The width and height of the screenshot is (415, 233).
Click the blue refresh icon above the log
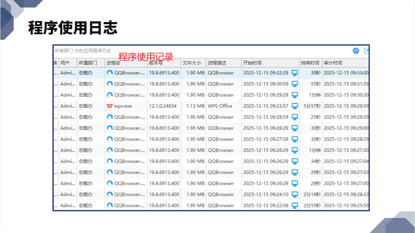356,51
